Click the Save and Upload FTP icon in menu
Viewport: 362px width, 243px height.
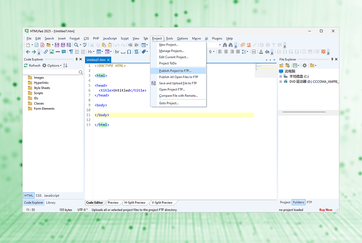(154, 83)
